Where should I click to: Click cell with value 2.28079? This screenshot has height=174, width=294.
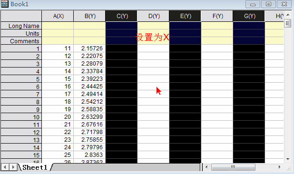89,64
